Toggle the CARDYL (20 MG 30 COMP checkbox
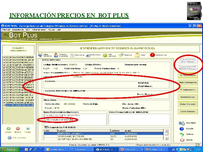The image size is (203, 152). tap(4, 65)
